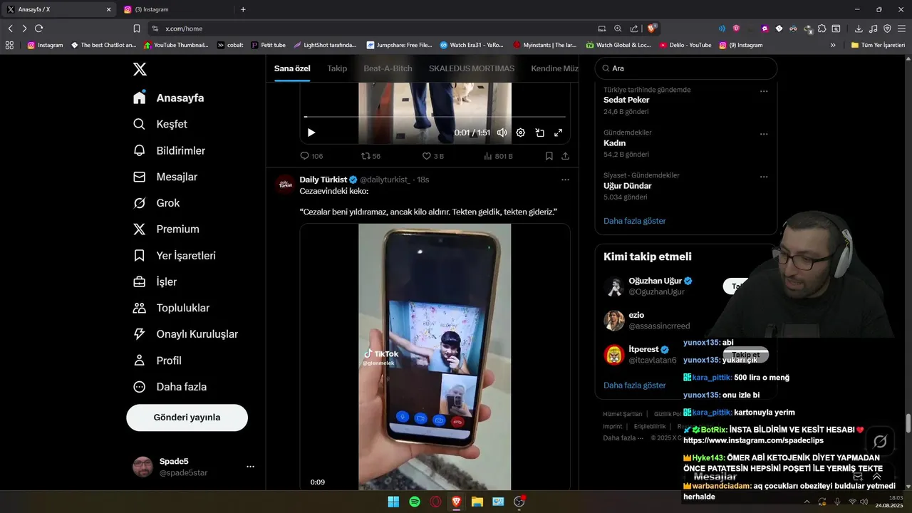Open File Explorer from taskbar

[x=477, y=502]
